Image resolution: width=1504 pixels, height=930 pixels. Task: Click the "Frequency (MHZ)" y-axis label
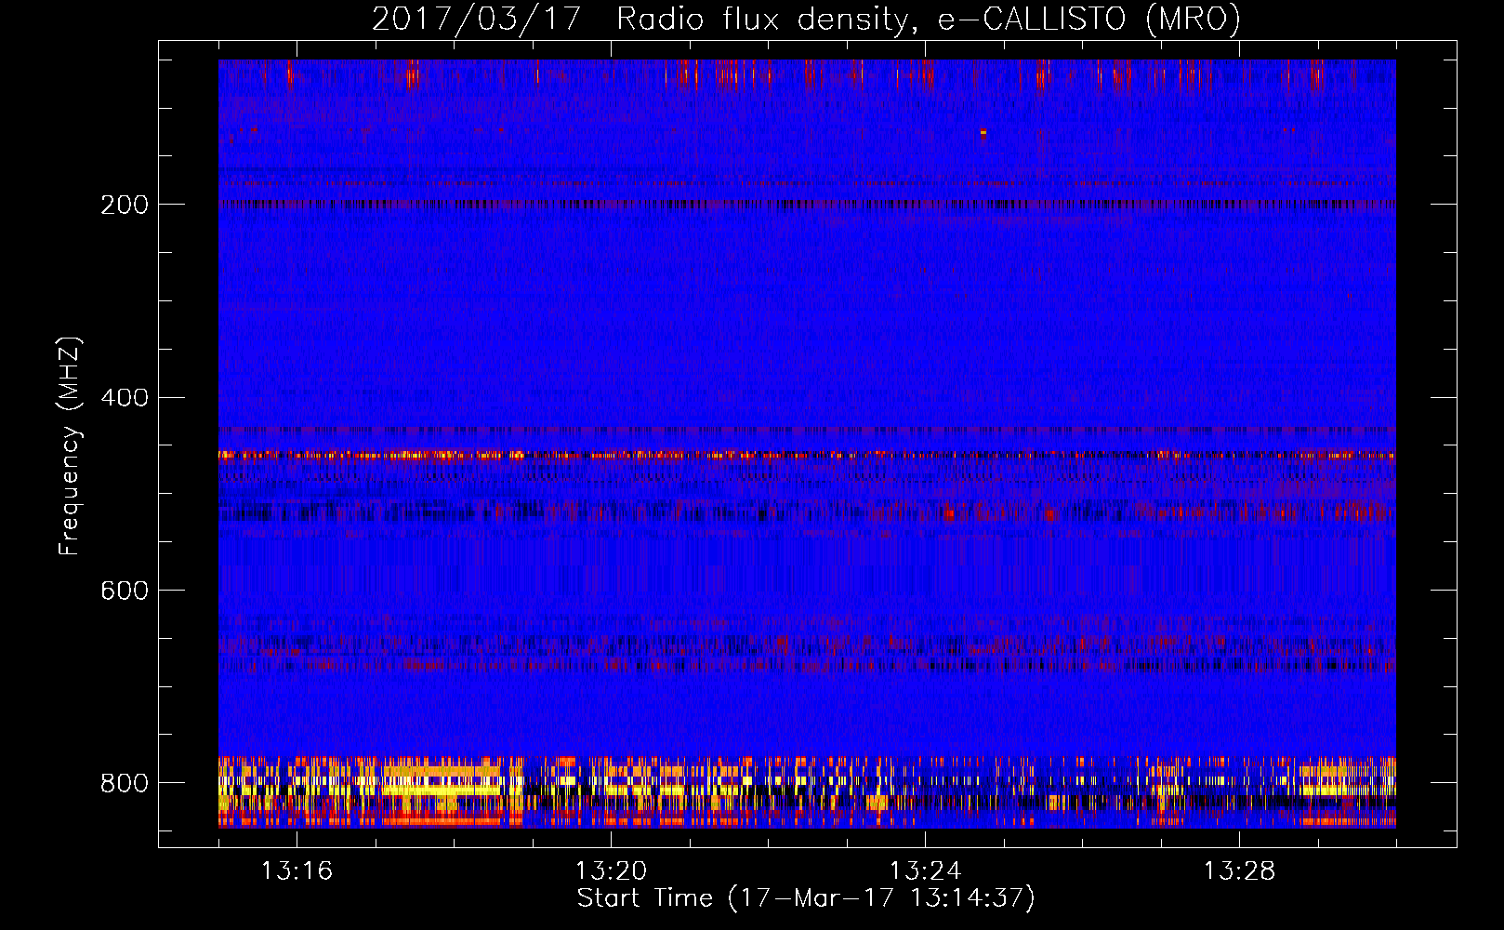(x=70, y=446)
